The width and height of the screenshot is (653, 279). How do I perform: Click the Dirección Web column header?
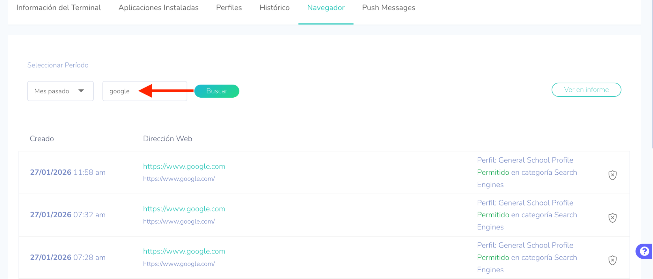tap(167, 139)
